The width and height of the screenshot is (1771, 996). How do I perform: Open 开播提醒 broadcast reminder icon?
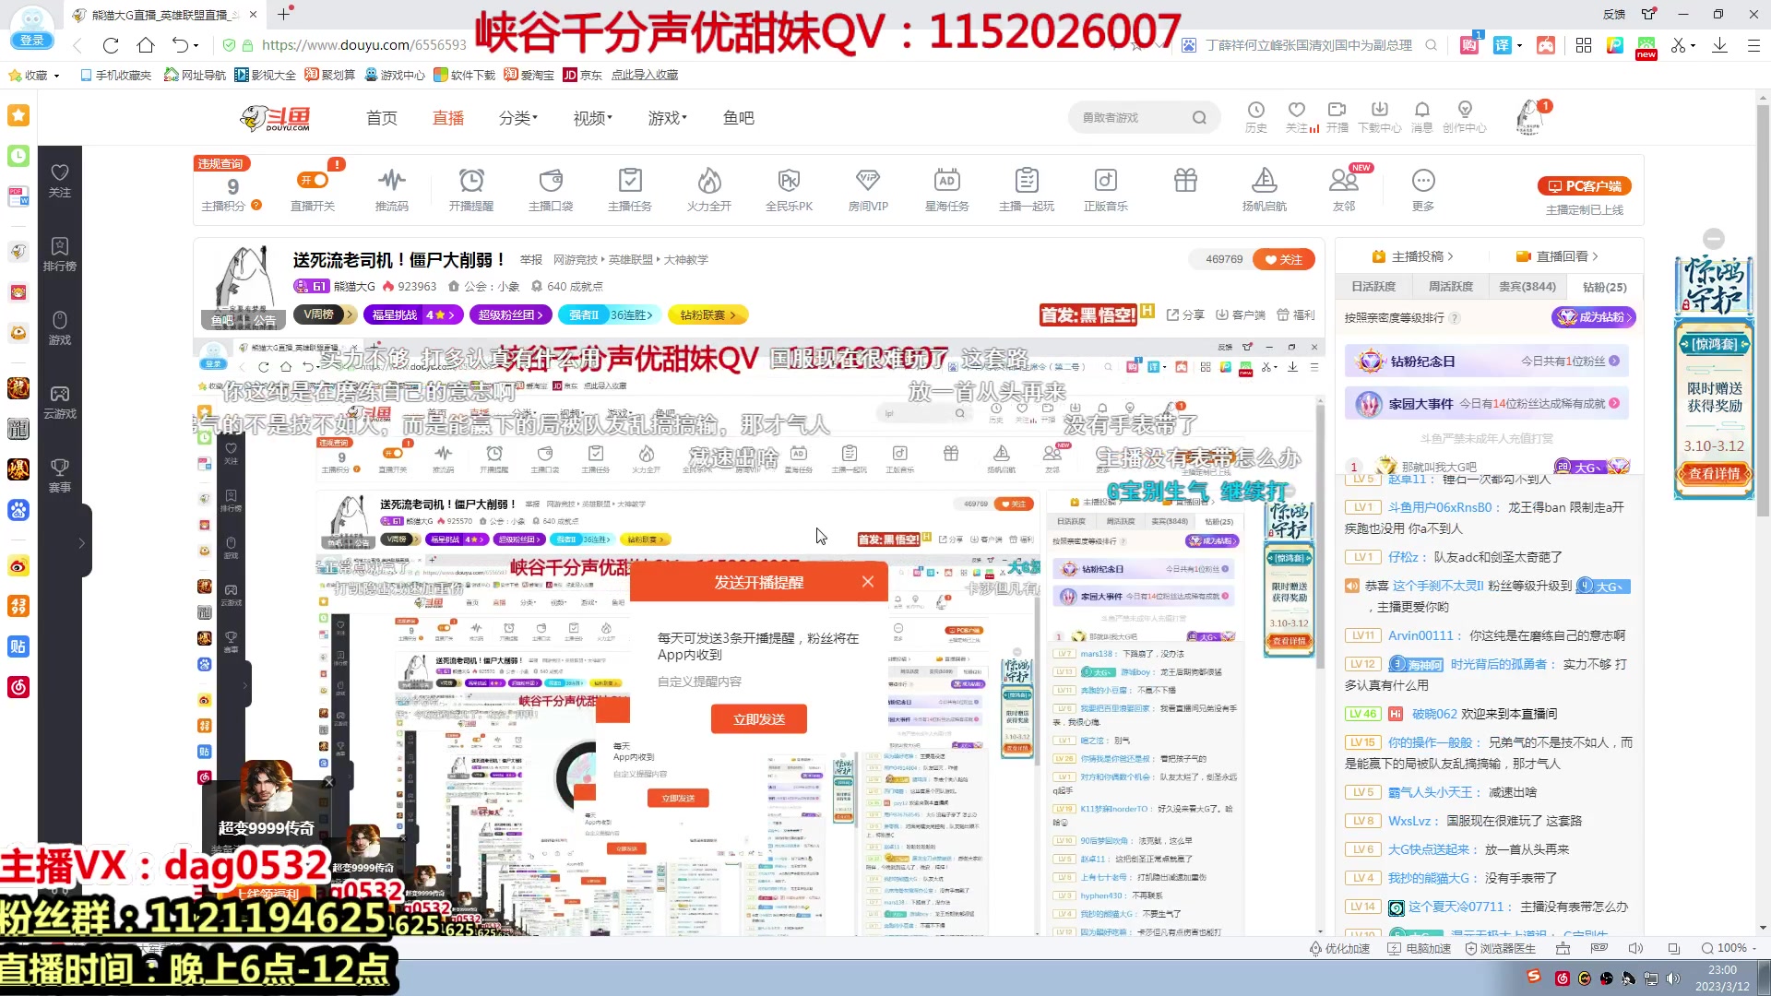pyautogui.click(x=471, y=190)
